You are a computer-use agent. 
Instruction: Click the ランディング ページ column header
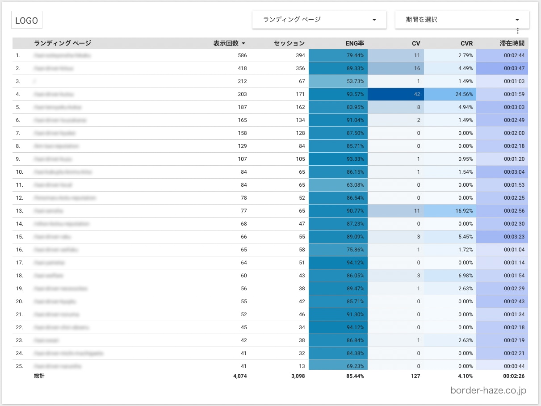(x=63, y=43)
